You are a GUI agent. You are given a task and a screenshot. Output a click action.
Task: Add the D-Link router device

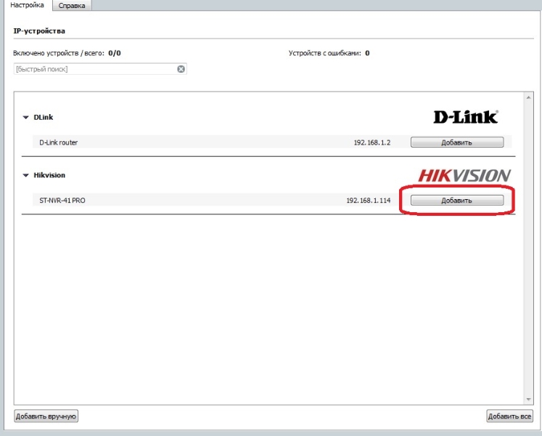(x=457, y=142)
